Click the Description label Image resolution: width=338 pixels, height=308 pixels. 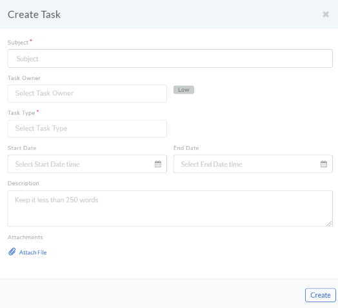point(23,183)
